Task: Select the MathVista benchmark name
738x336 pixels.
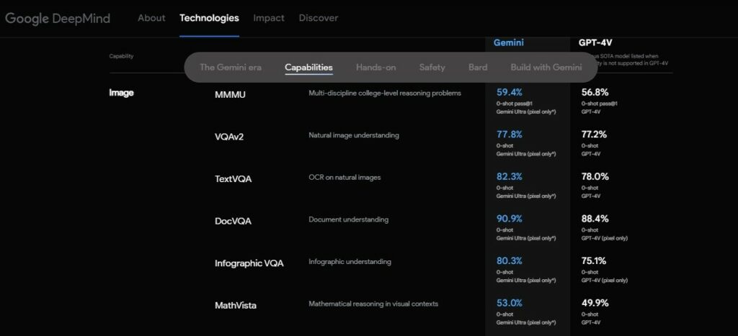Action: [x=236, y=306]
